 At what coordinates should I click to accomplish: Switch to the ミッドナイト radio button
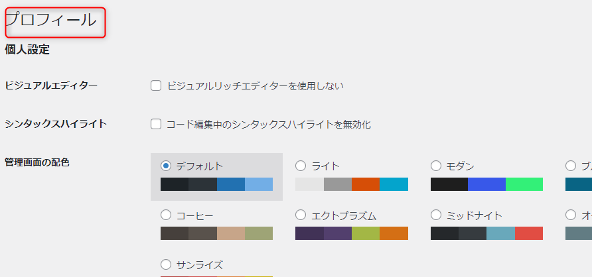point(436,215)
